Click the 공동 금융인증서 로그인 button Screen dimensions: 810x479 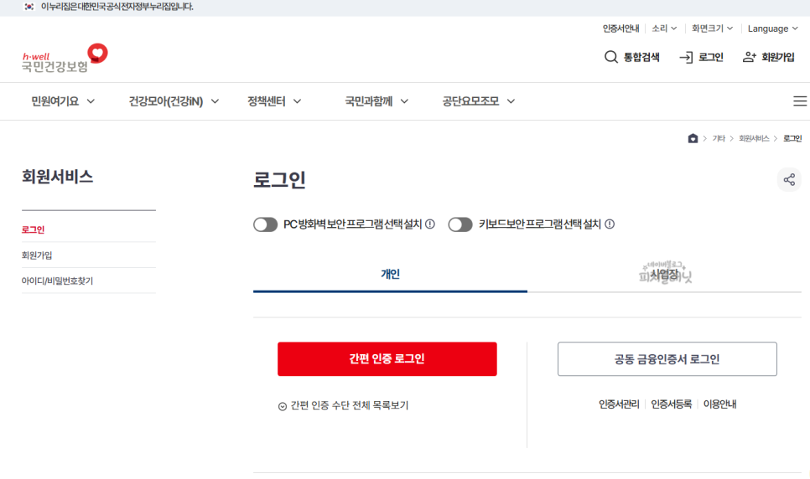click(667, 358)
